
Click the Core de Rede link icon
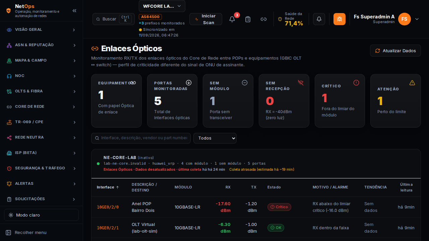click(9, 107)
